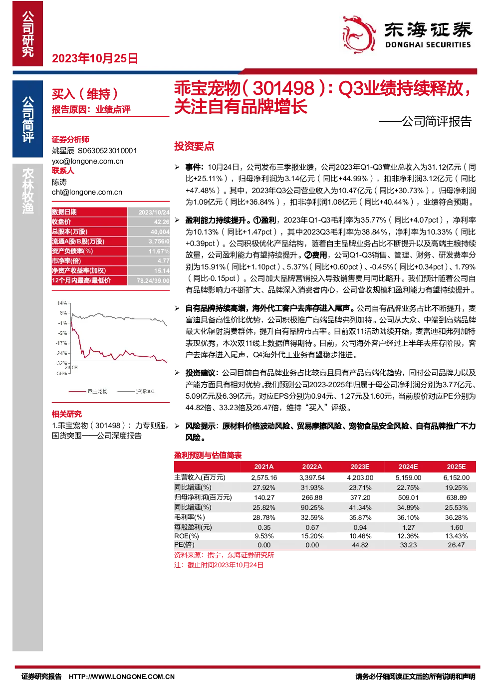The height and width of the screenshot is (700, 495).
Task: Click the 毛利率 2022A value 32.59%
Action: (312, 517)
